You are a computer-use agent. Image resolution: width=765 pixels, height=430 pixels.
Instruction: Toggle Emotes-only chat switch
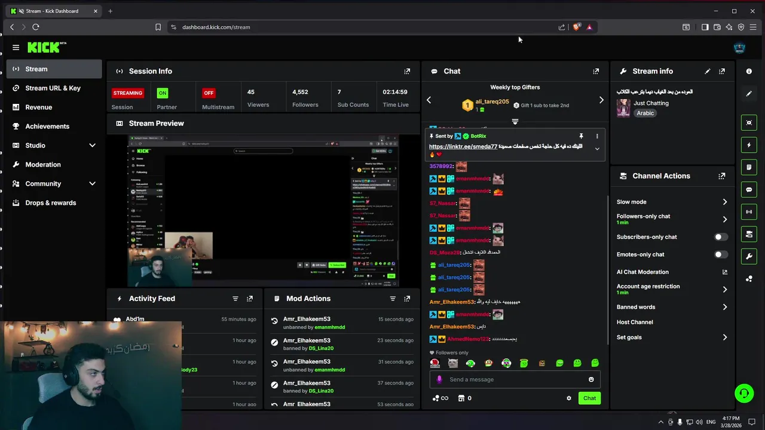(721, 254)
